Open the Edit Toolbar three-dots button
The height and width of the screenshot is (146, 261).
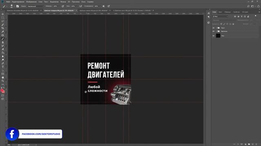[x=3, y=84]
